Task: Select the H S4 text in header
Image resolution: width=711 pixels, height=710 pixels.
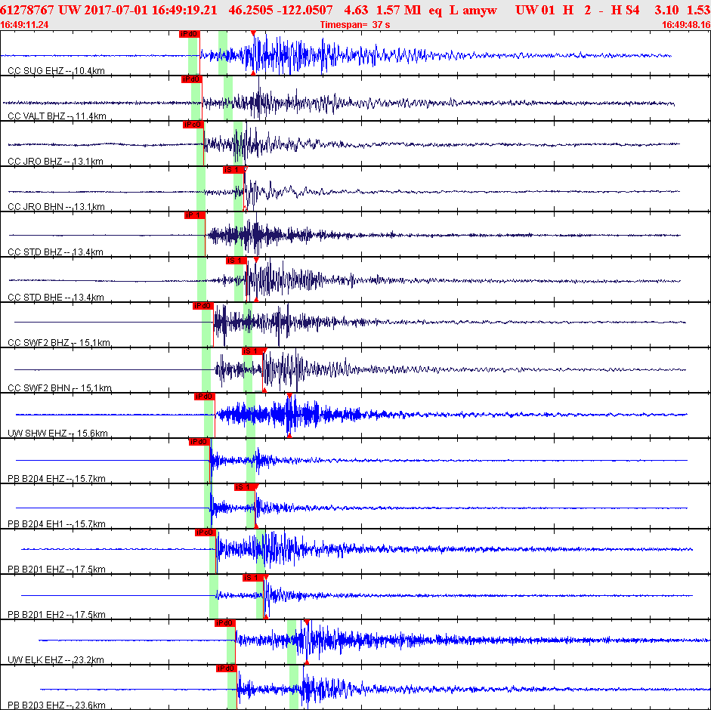Action: [626, 10]
